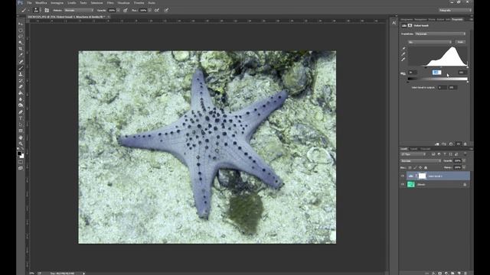Delete adjustment with Properties trash icon
This screenshot has width=490, height=275.
(465, 144)
